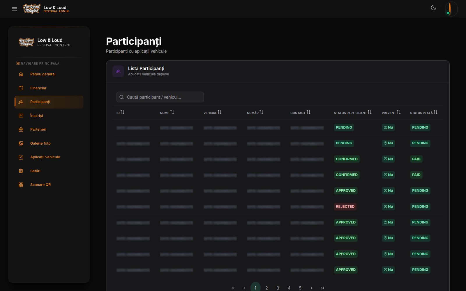Open the hamburger menu
This screenshot has width=466, height=291.
[15, 9]
